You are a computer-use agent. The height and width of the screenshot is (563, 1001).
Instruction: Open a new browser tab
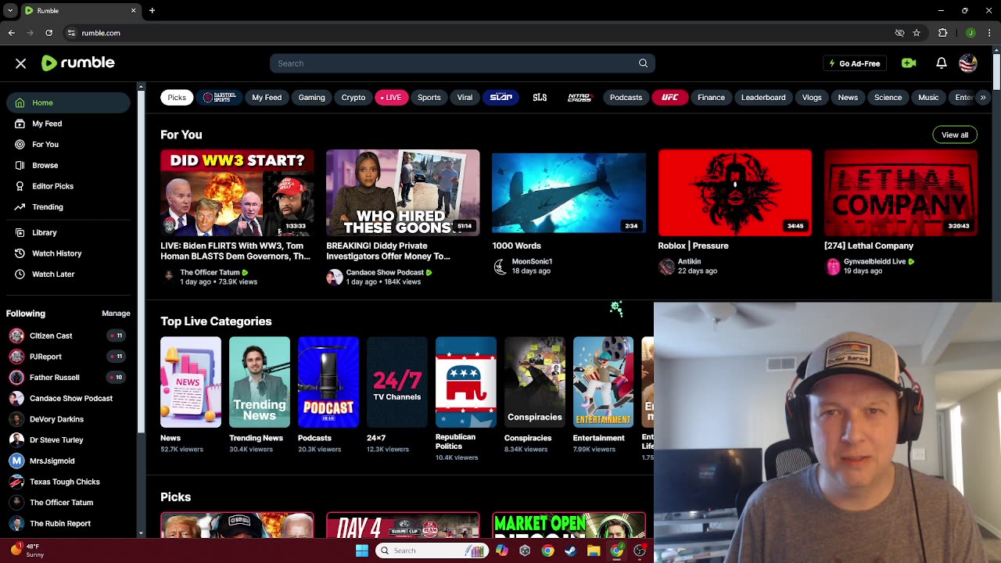coord(152,11)
